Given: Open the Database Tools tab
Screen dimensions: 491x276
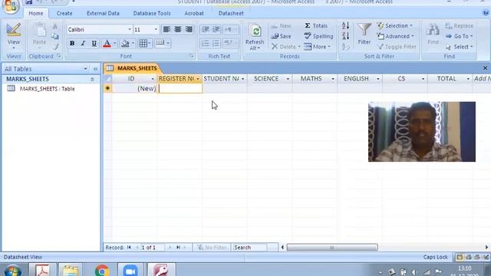Looking at the screenshot, I should pos(152,14).
